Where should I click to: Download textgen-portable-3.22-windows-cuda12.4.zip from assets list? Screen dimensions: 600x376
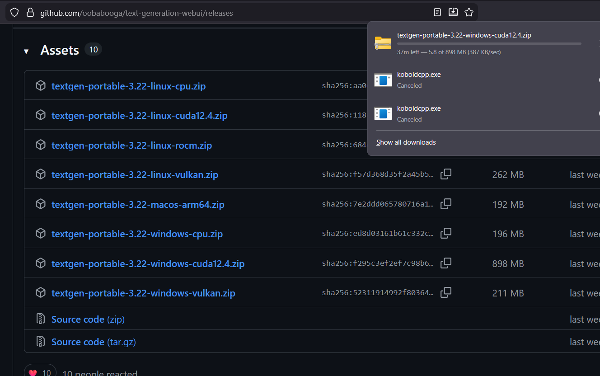(x=148, y=263)
